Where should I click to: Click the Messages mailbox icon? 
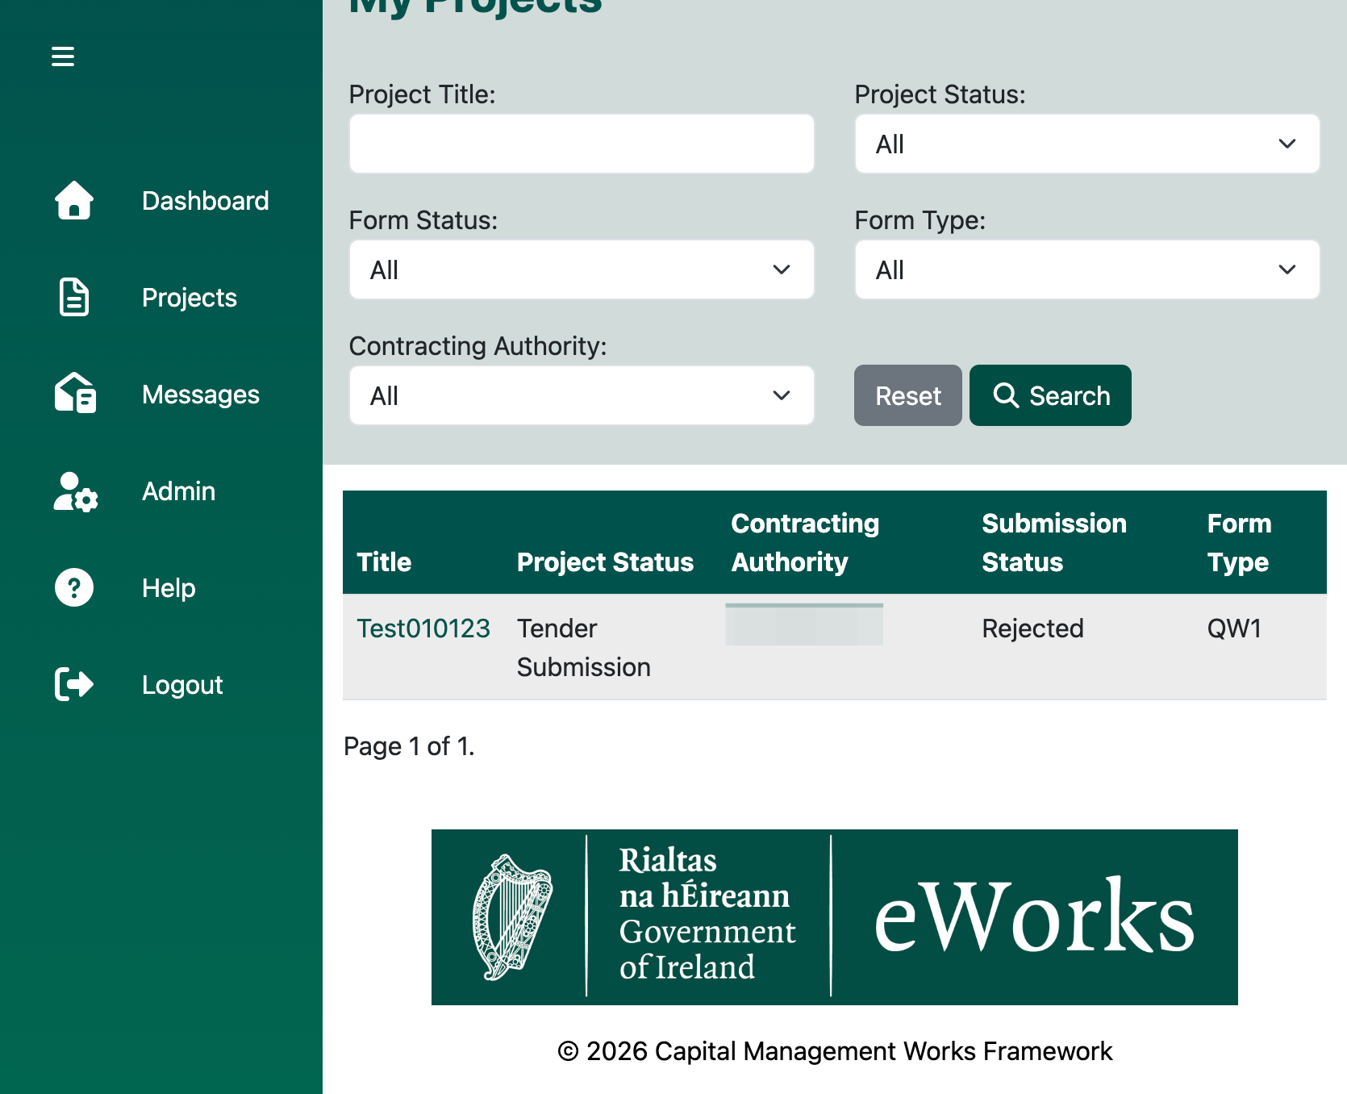[x=75, y=394]
